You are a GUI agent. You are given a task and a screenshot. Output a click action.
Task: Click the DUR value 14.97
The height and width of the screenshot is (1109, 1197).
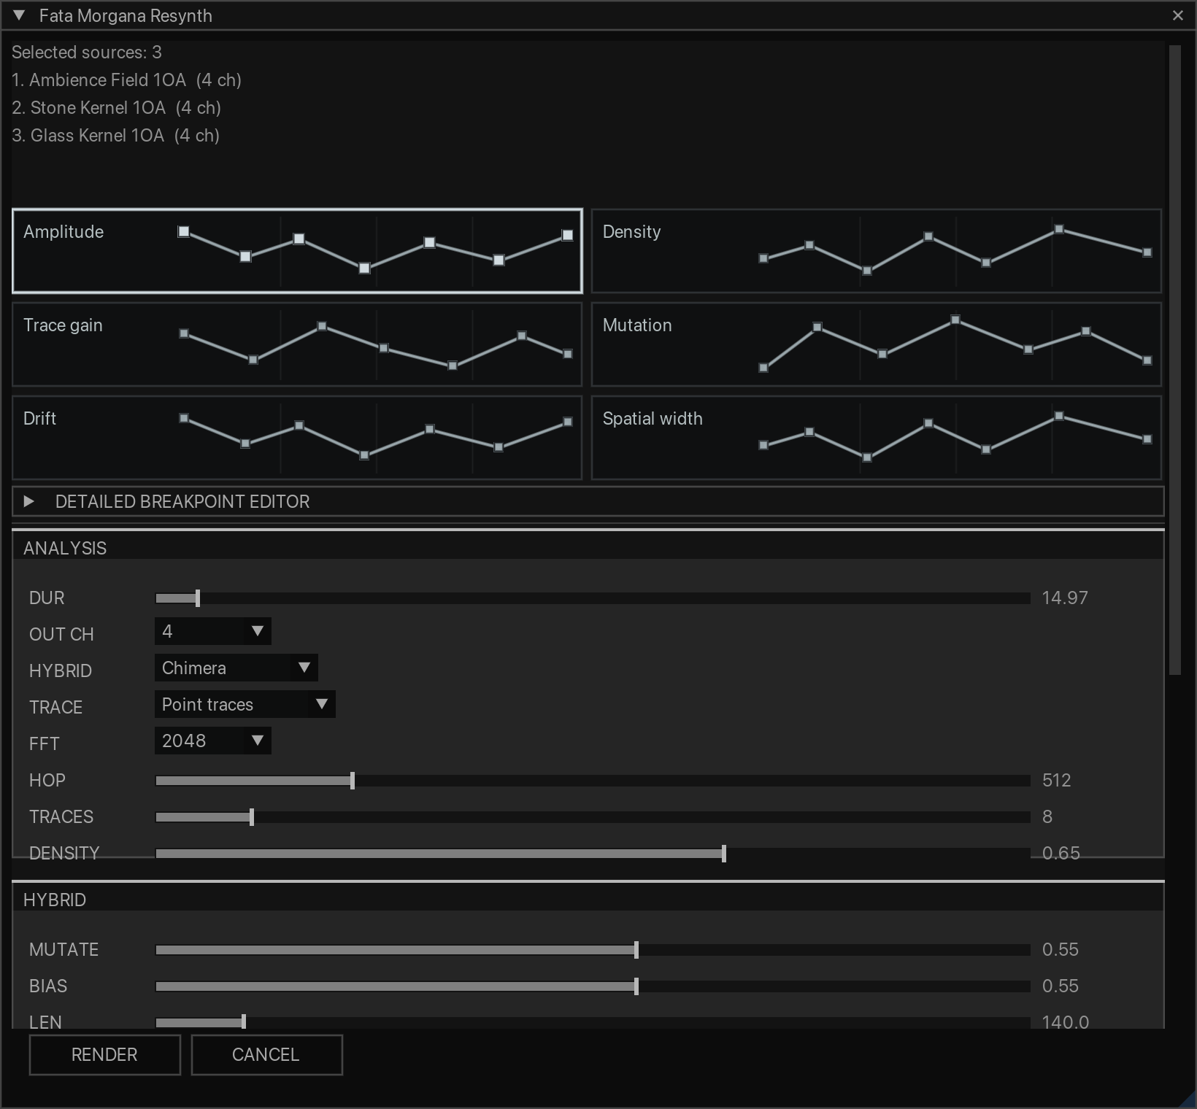pos(1065,598)
